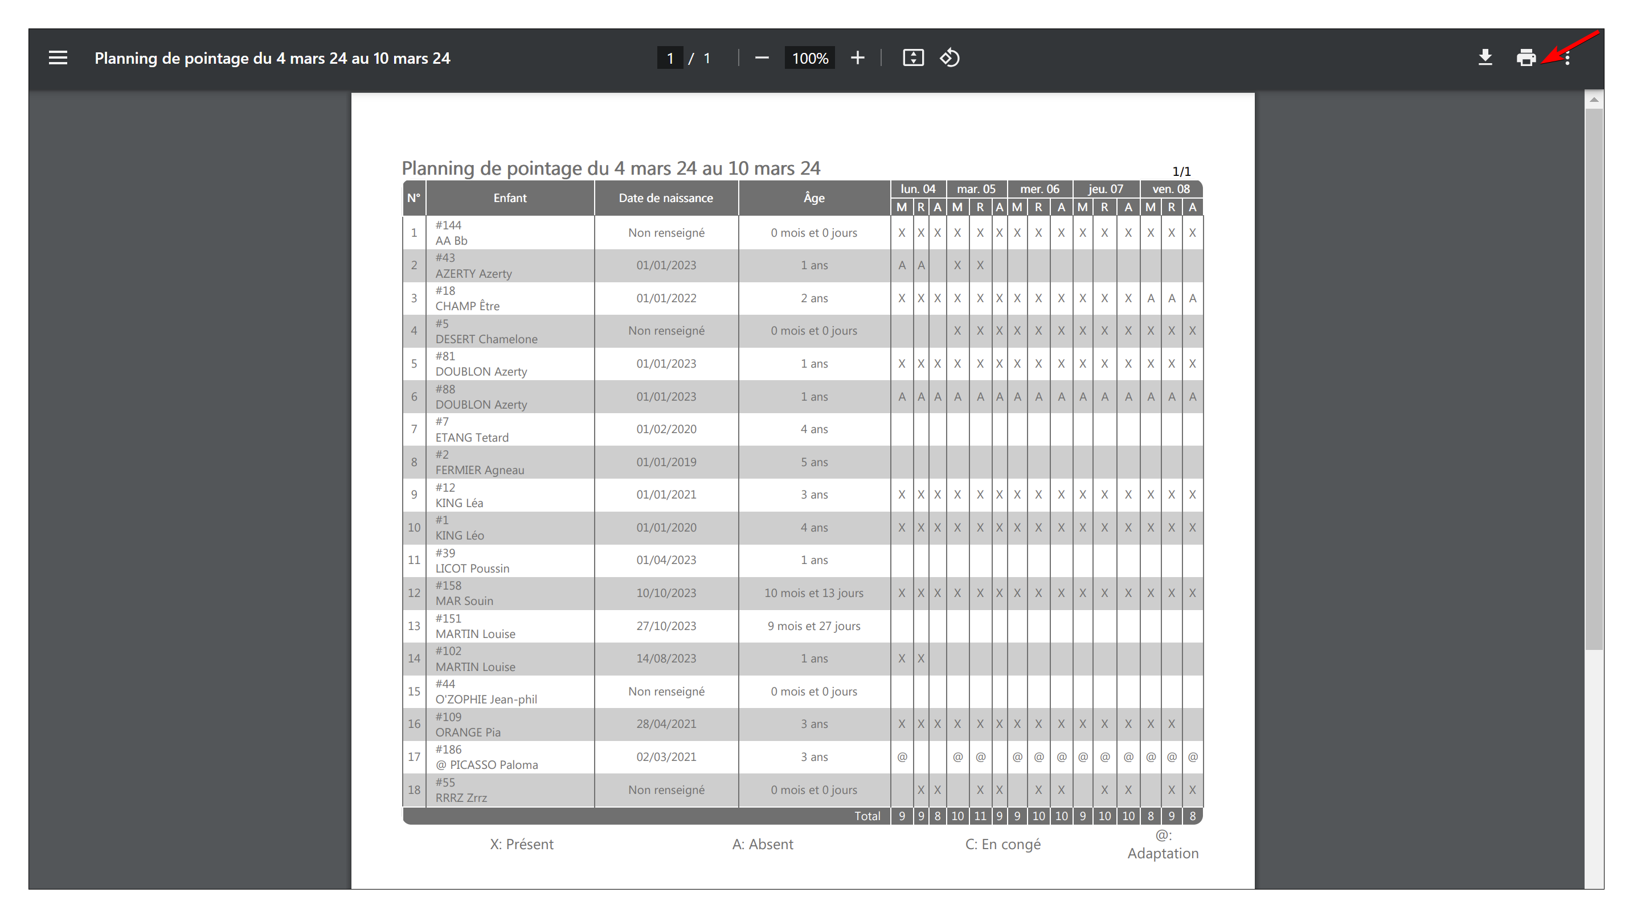Select 'MARTIN Louise' with number #102

pyautogui.click(x=476, y=666)
